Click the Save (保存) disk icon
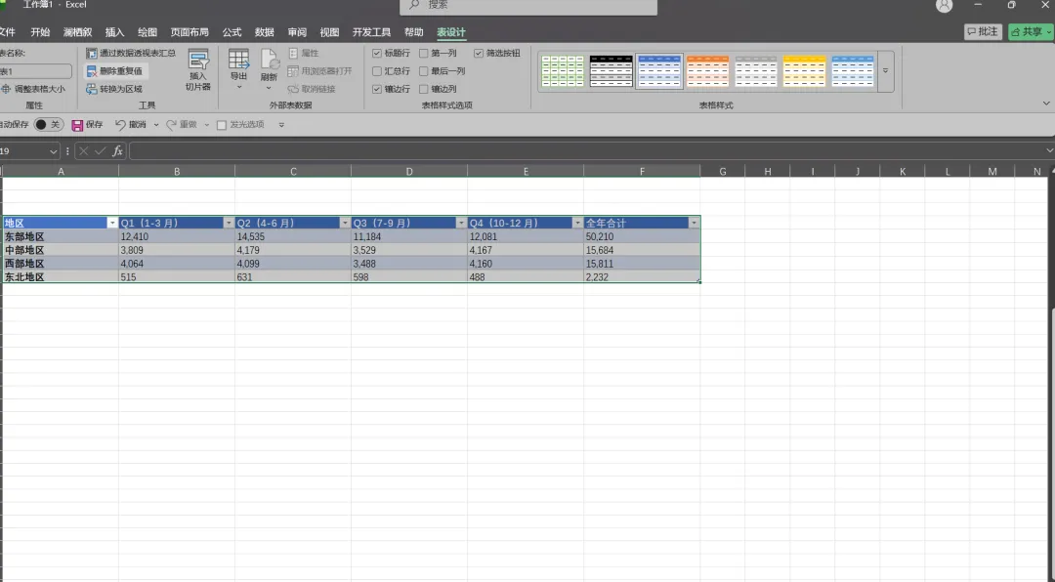 click(77, 125)
